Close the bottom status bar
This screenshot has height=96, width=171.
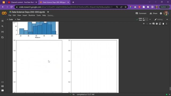pyautogui.click(x=169, y=94)
